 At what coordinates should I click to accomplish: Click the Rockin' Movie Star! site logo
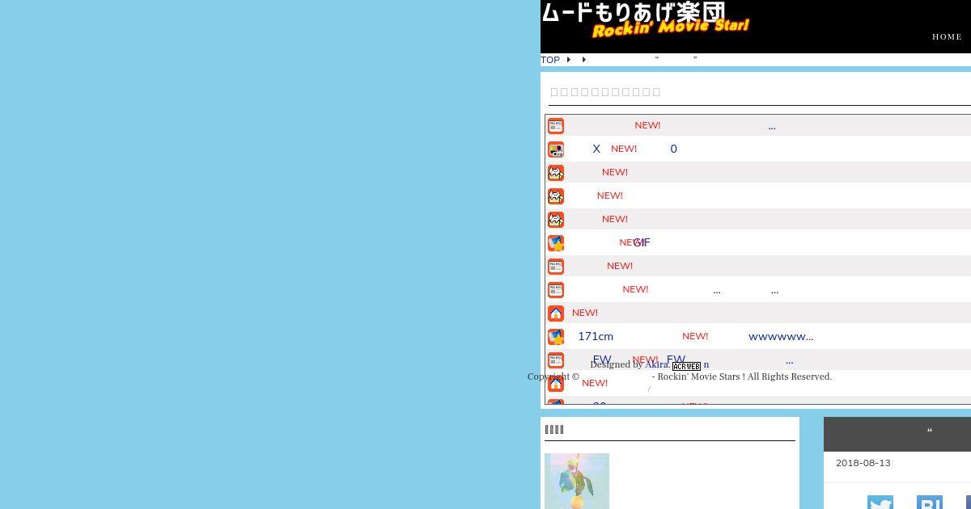point(645,20)
